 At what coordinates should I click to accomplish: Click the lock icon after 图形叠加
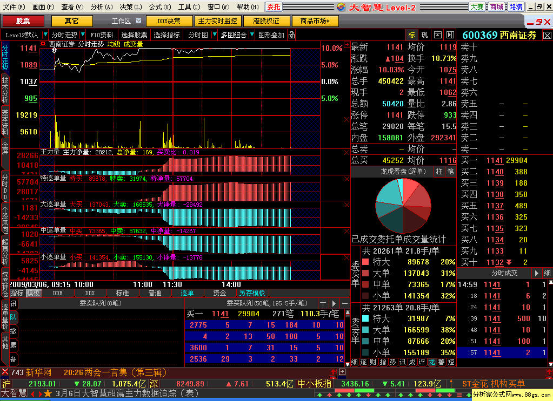coord(292,35)
